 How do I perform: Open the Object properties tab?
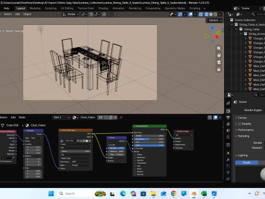[228, 153]
